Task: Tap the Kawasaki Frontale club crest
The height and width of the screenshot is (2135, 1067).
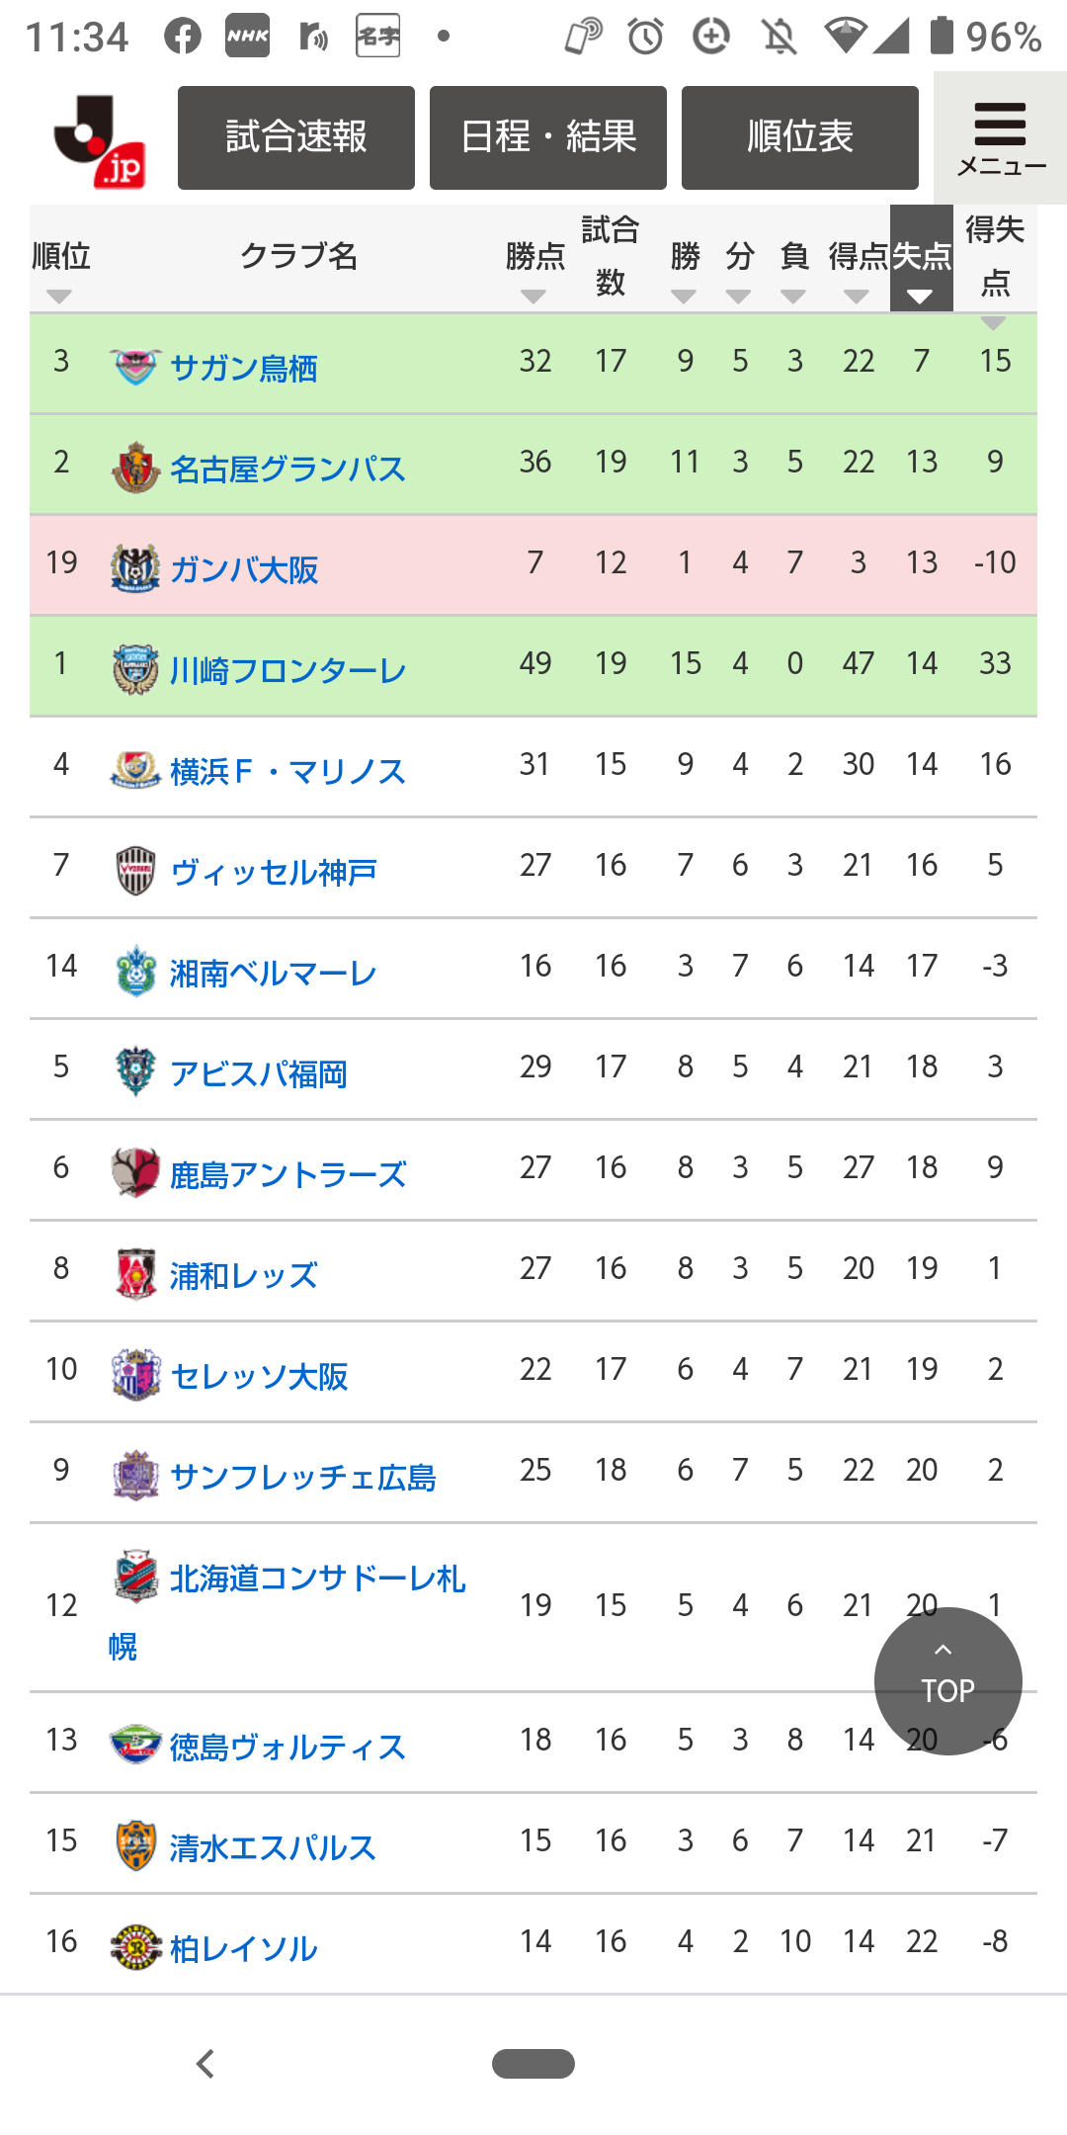Action: (135, 669)
